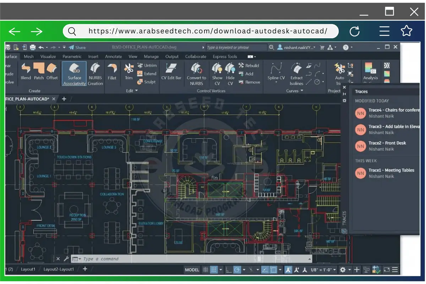Toggle Surface Associativity on or off
Screen dimensions: 426x284
coord(74,73)
